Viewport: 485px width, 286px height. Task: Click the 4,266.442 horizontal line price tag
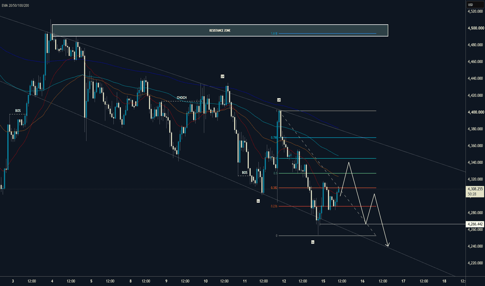pos(475,224)
